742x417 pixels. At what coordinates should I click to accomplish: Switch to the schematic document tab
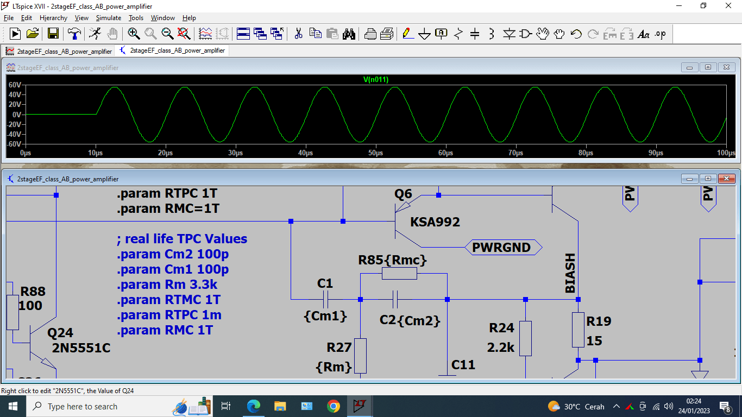coord(172,50)
